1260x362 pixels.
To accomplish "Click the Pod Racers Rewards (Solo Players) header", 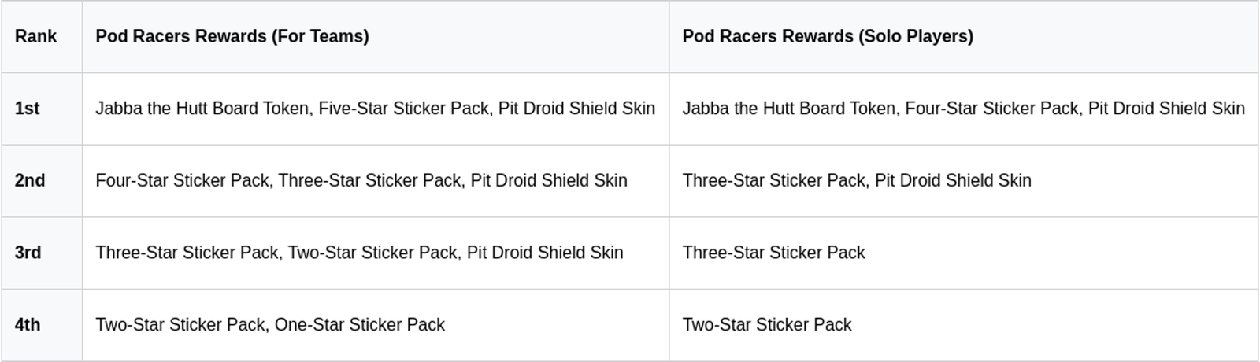I will point(828,36).
